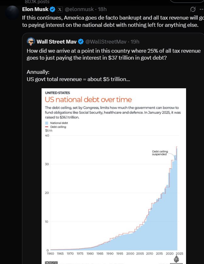The image size is (204, 264).
Task: Click Elon Musk's profile avatar
Action: coord(12,12)
